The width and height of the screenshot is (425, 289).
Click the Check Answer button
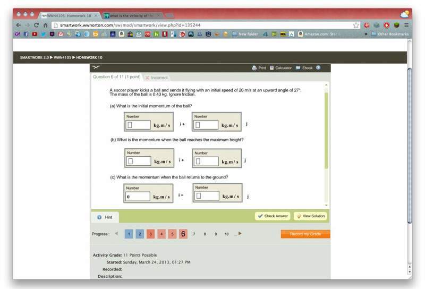[x=273, y=216]
